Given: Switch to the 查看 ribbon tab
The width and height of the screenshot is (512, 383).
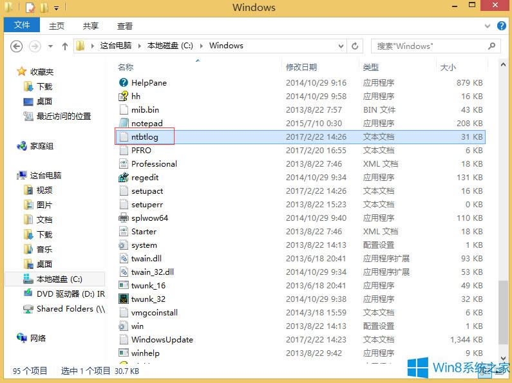Looking at the screenshot, I should pyautogui.click(x=124, y=26).
